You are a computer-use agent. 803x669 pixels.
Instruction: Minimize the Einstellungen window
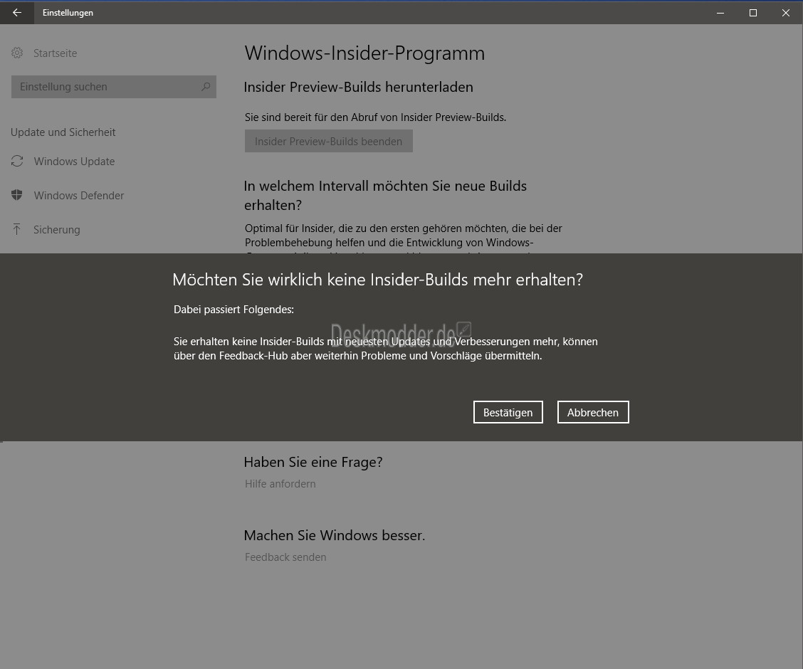(x=720, y=12)
